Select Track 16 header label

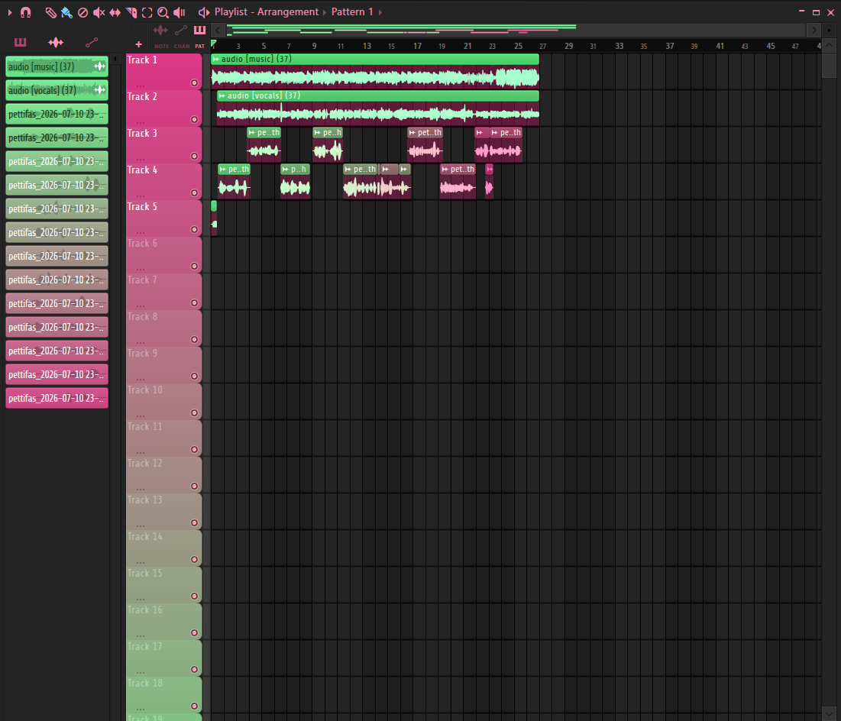pos(144,610)
